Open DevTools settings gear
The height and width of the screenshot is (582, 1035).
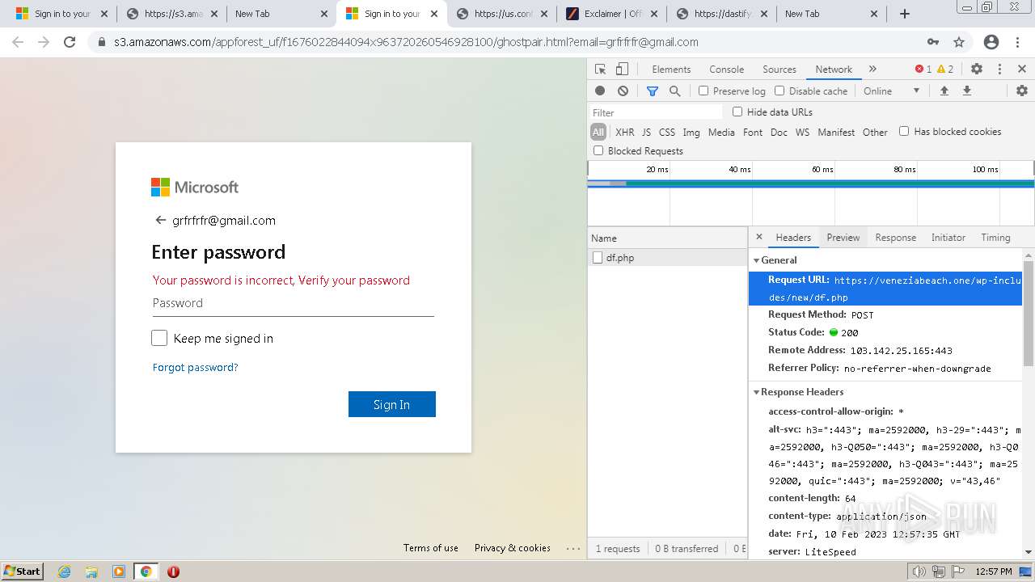pyautogui.click(x=977, y=70)
